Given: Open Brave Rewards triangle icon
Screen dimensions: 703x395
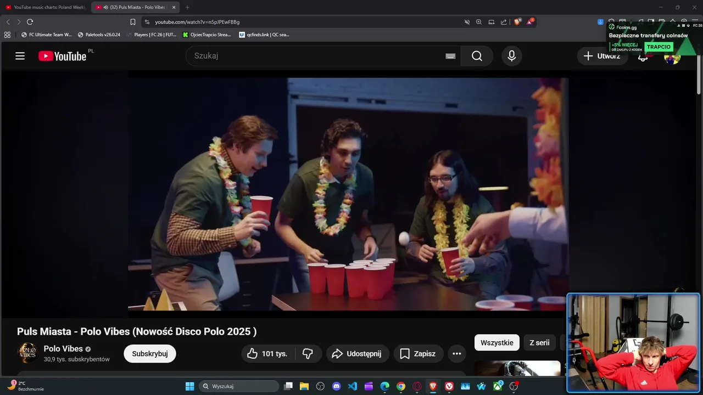Looking at the screenshot, I should click(x=530, y=22).
